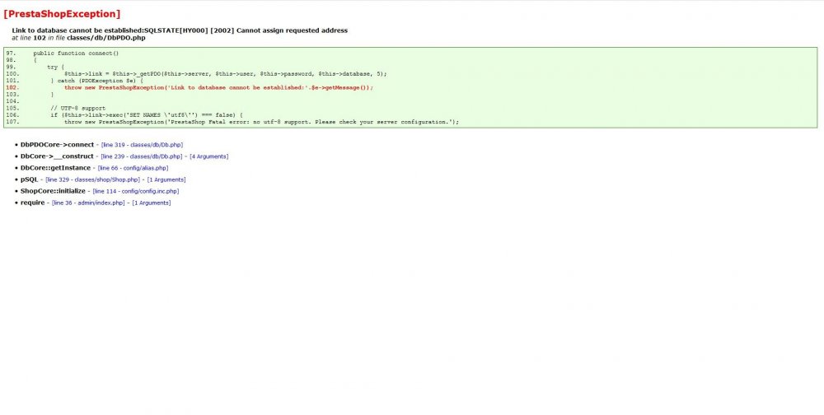The width and height of the screenshot is (824, 415).
Task: Expand '1 Arguments' on the pSQL row
Action: point(166,180)
